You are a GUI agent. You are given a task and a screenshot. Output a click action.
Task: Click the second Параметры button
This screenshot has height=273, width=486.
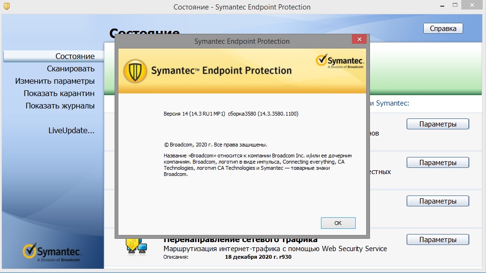437,162
